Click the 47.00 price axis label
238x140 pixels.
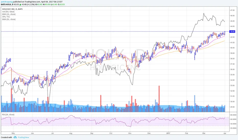coord(232,10)
